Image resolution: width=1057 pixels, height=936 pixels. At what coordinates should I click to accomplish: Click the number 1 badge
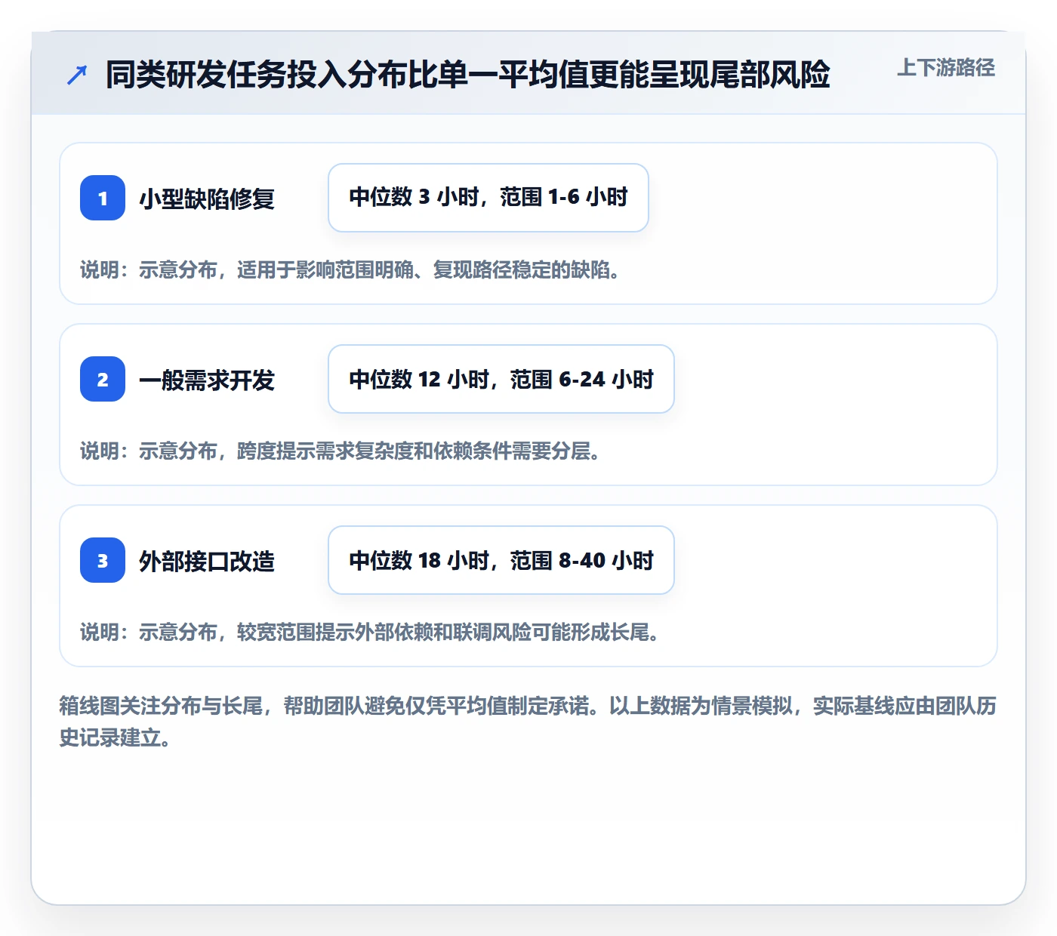click(103, 198)
